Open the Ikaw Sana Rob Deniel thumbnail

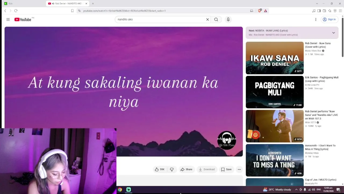(275, 58)
